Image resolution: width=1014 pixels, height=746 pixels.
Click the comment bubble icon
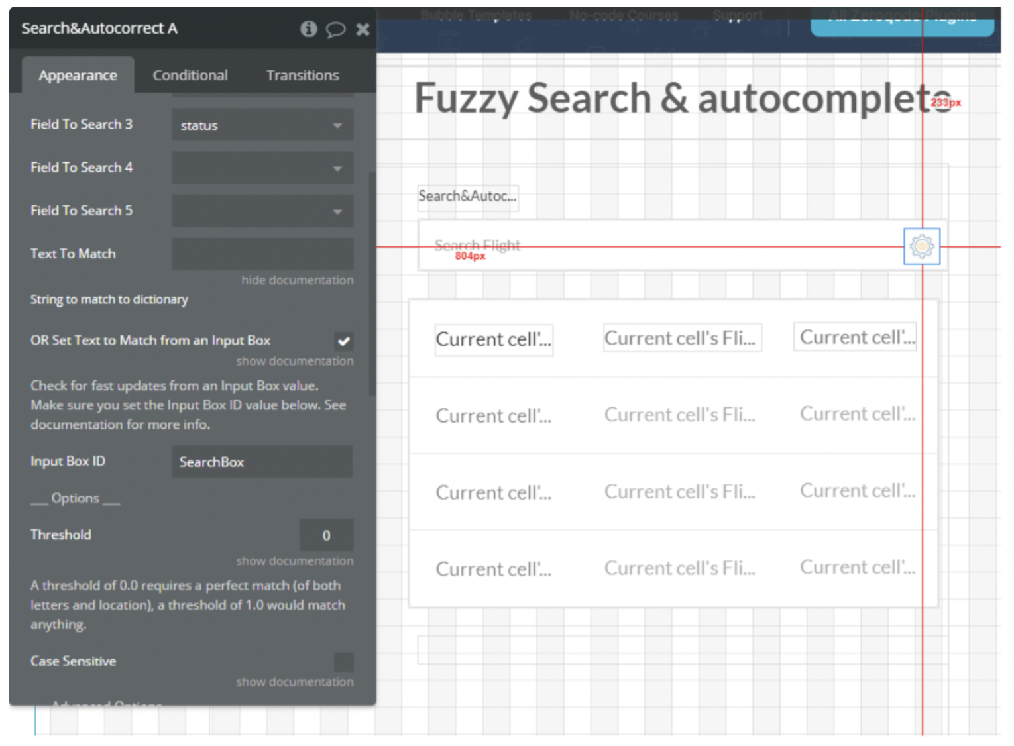[x=335, y=29]
